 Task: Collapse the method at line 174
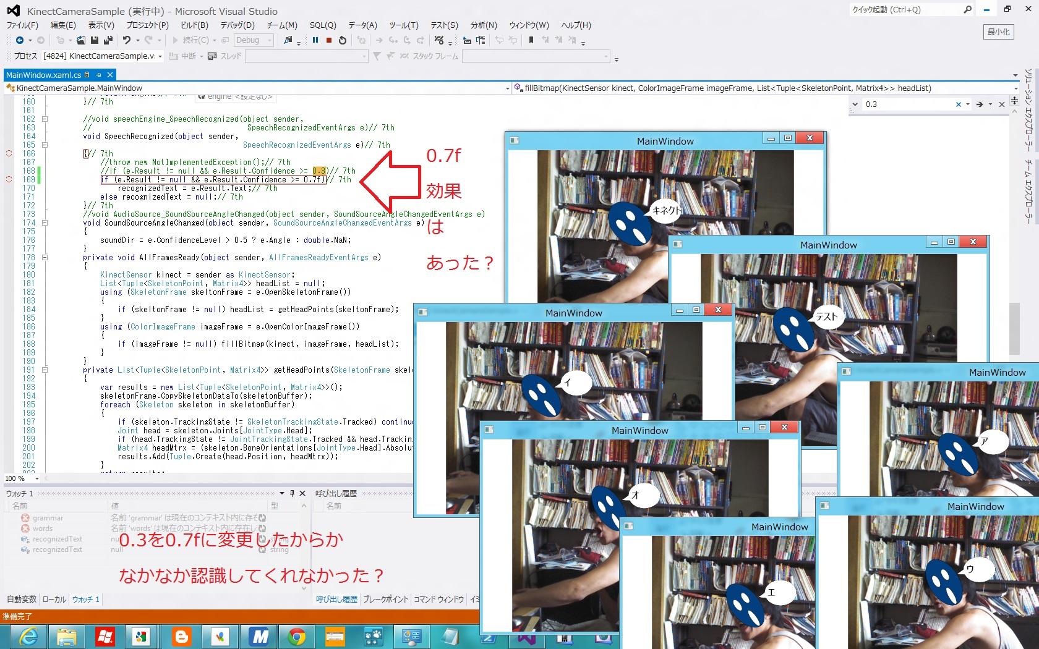(45, 223)
